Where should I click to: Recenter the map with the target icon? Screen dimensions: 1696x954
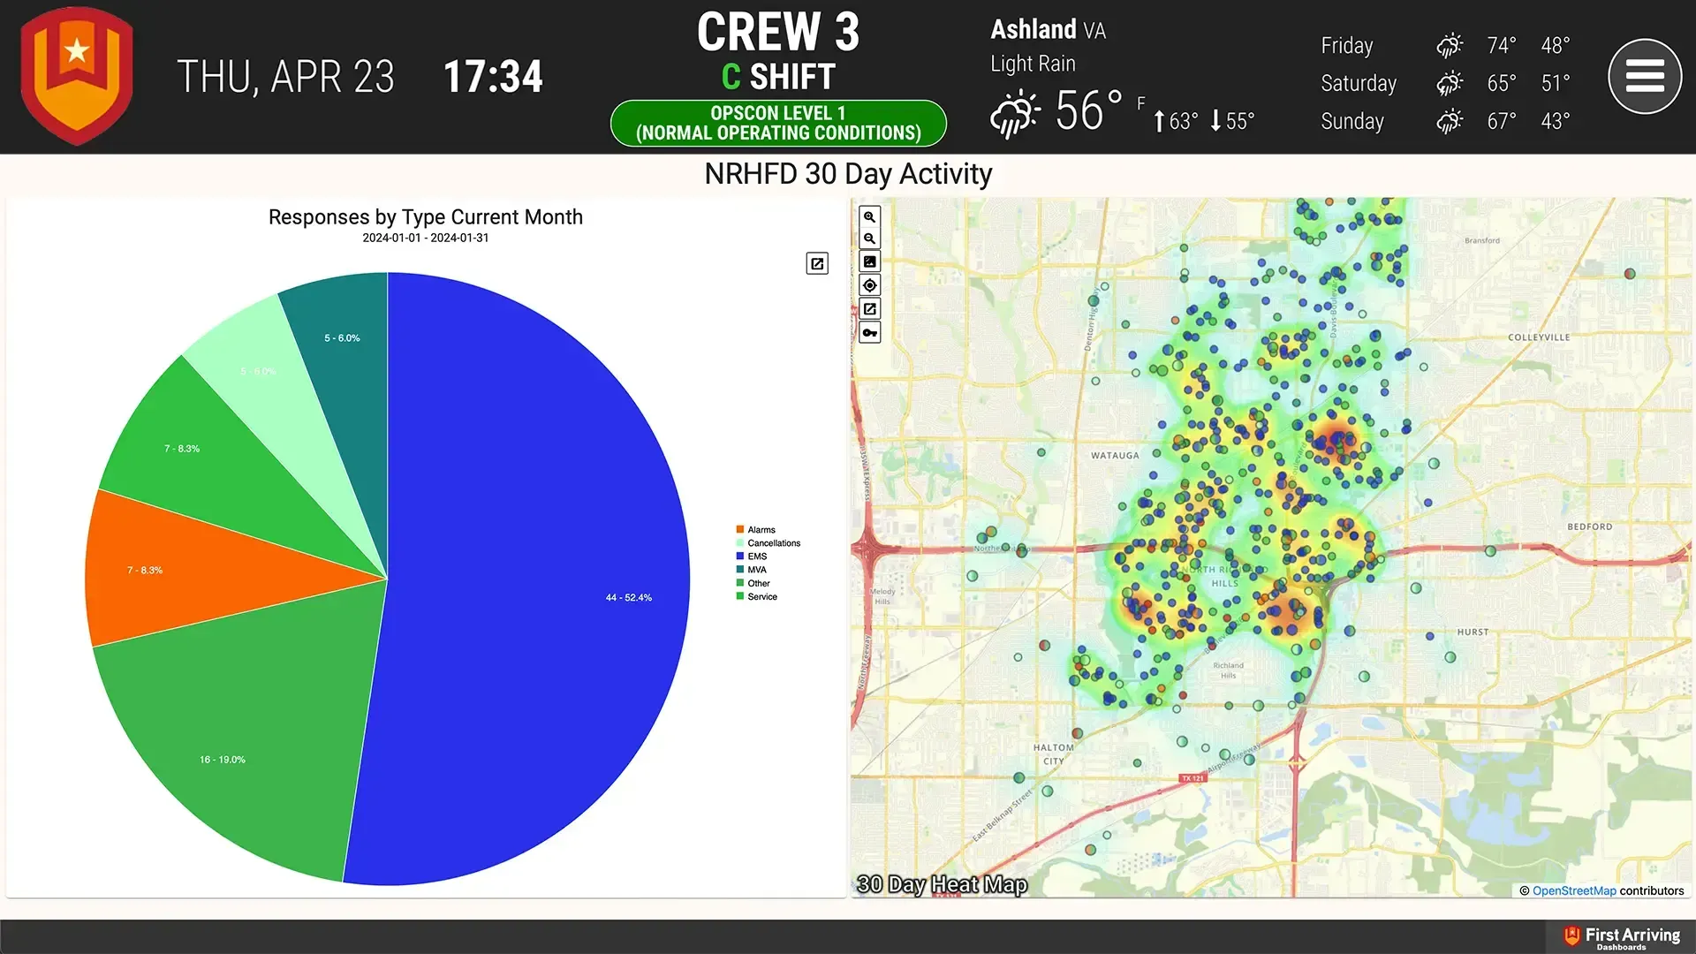coord(870,285)
